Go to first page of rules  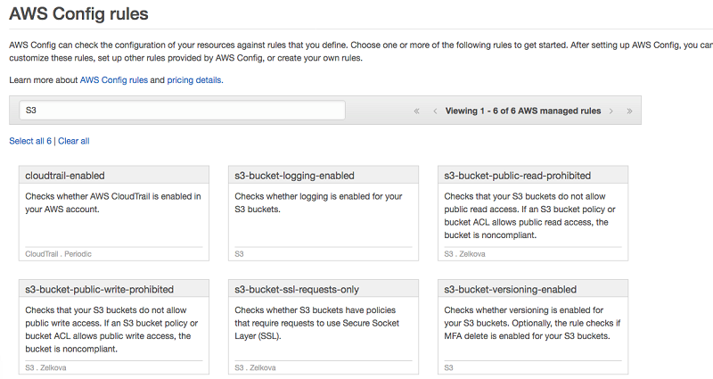[416, 111]
